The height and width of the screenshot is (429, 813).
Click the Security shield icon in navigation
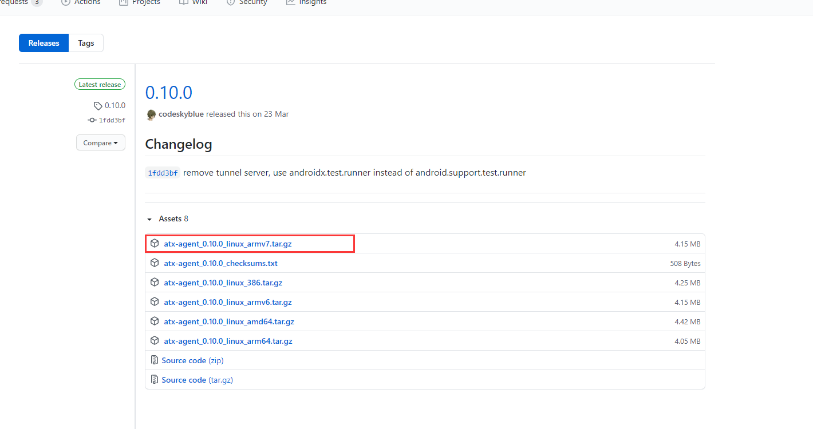231,3
